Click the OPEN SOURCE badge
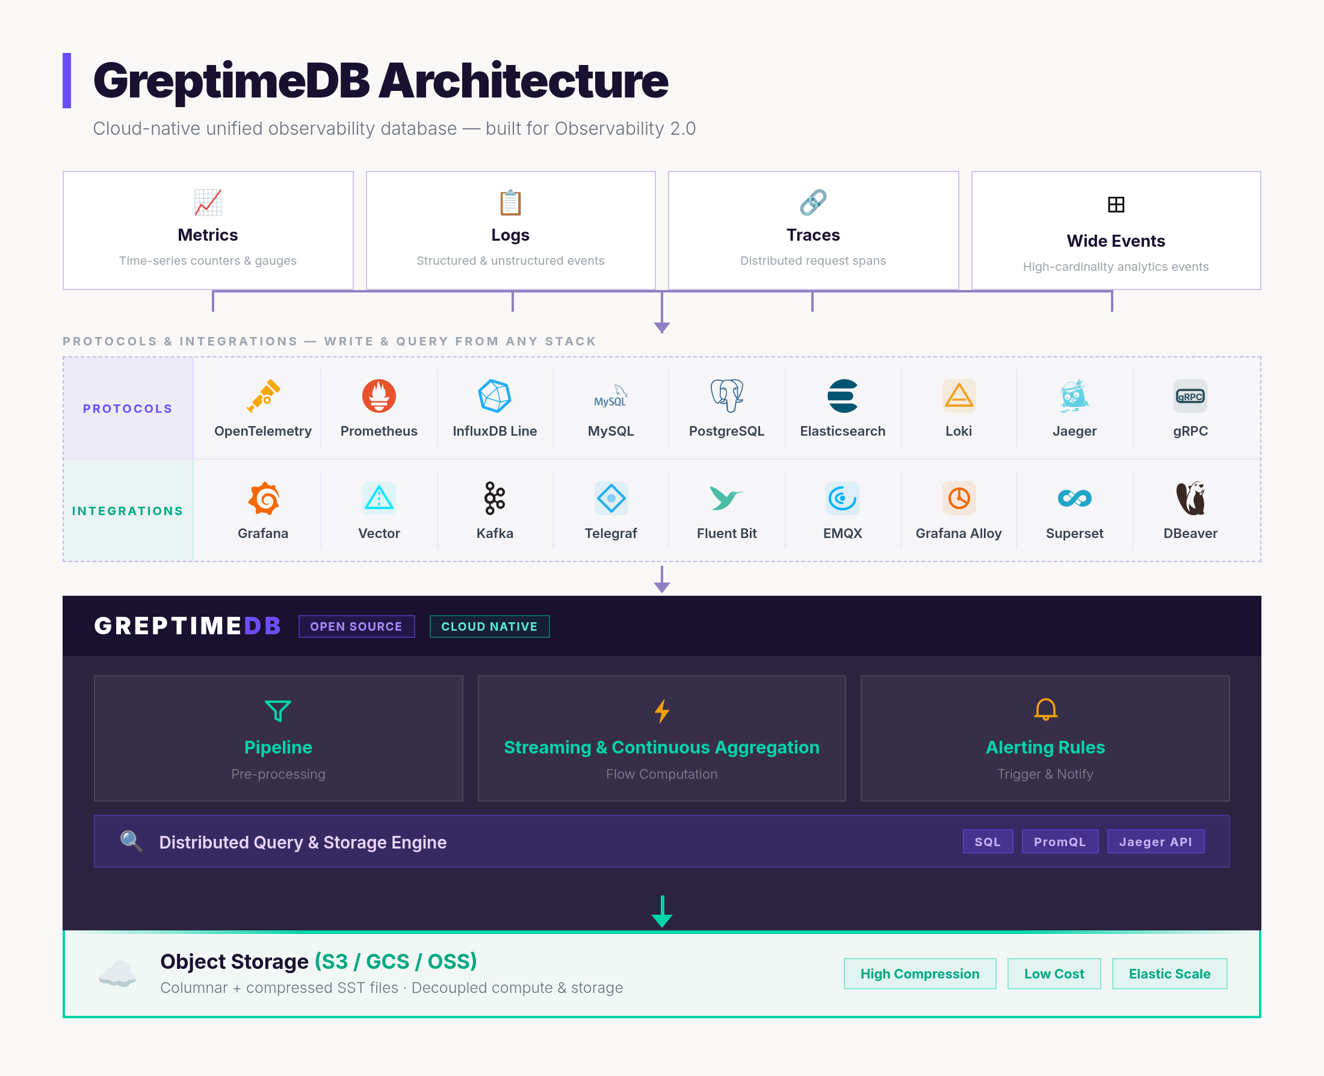 [356, 626]
